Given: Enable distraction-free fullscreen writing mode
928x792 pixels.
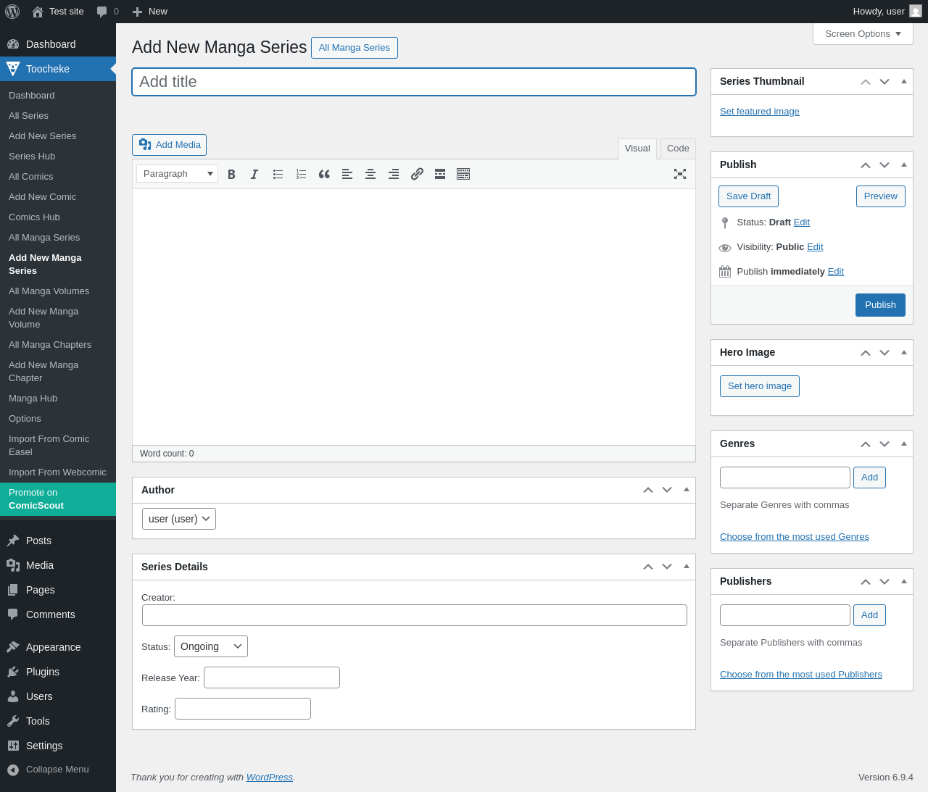Looking at the screenshot, I should 680,174.
